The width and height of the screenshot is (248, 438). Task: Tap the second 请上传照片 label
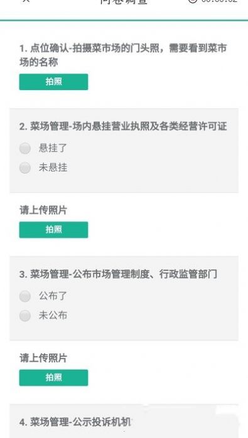(x=43, y=358)
